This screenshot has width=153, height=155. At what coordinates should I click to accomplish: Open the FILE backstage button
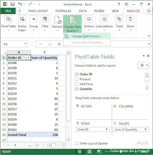(8, 11)
